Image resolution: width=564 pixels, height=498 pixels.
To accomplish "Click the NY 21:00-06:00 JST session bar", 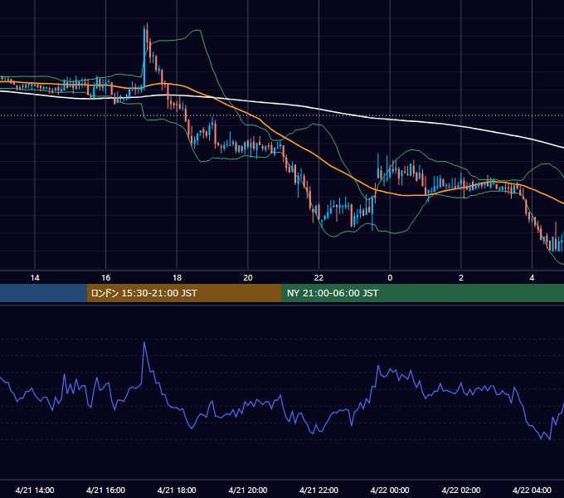I will click(423, 293).
